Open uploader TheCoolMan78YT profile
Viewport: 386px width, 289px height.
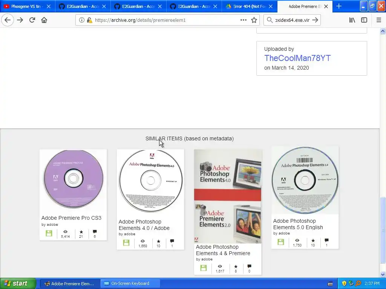[x=297, y=58]
